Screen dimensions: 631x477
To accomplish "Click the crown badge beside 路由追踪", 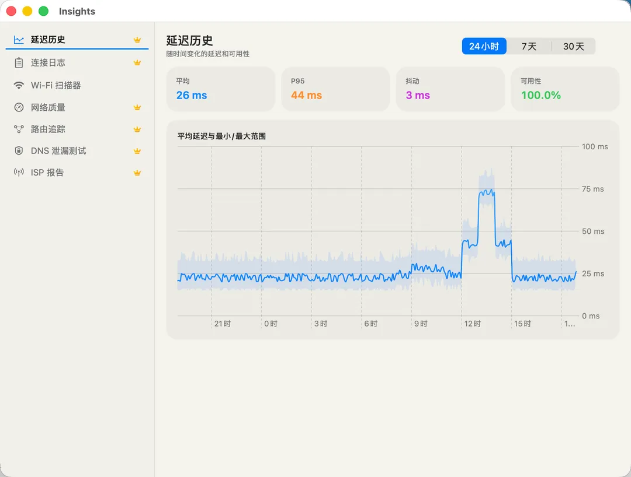I will [137, 129].
